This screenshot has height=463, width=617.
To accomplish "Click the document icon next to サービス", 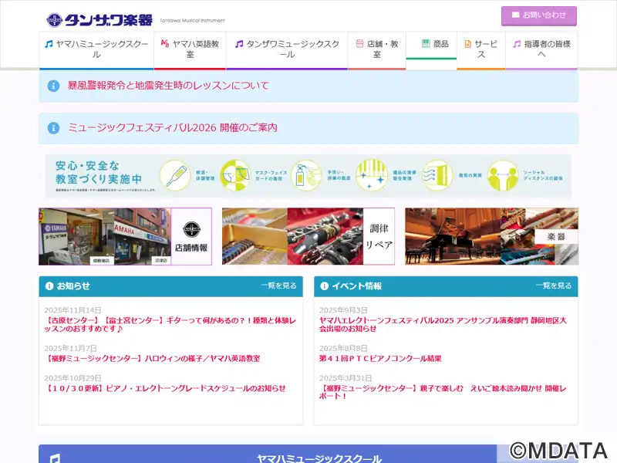I will 467,44.
